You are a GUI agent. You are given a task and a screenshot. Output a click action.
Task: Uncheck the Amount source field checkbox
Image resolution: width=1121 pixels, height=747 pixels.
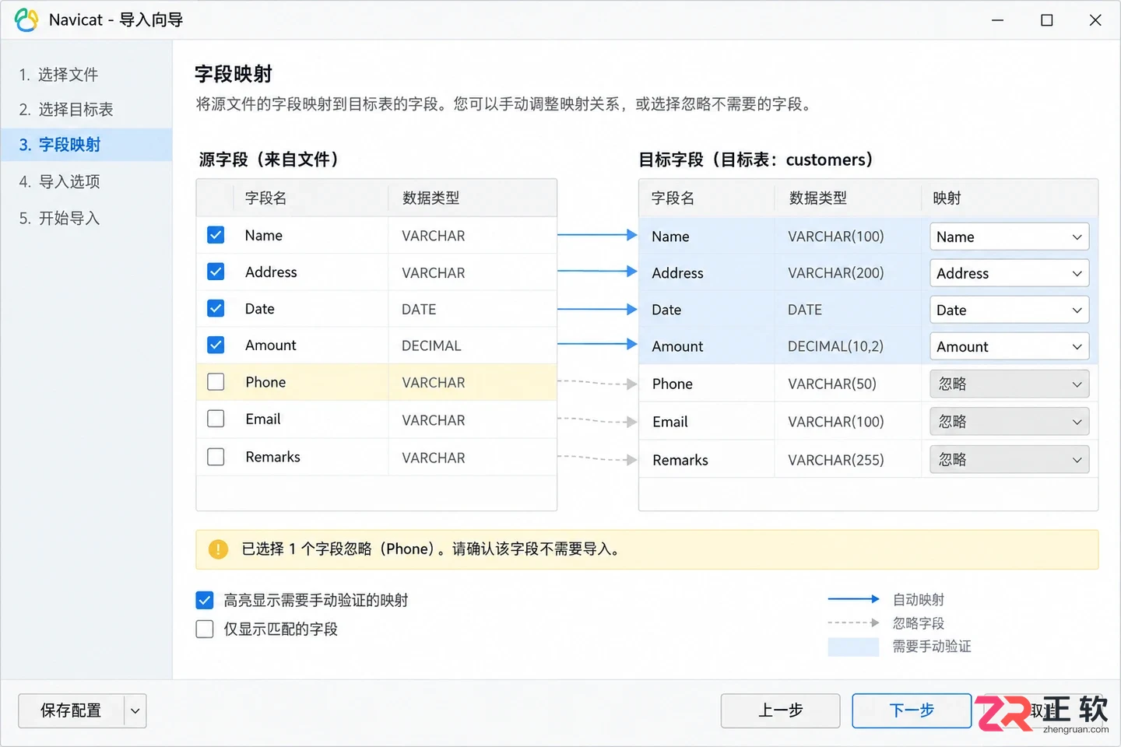(x=216, y=345)
